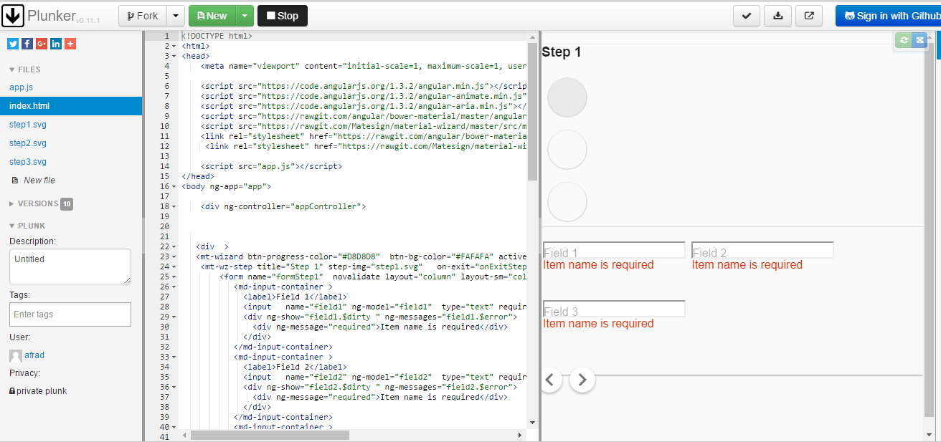
Task: Click the Field 2 input
Action: click(x=762, y=250)
